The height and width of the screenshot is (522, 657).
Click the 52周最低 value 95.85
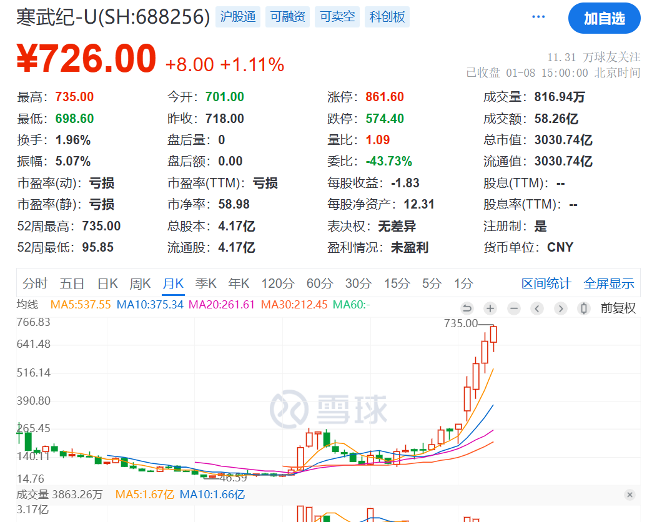[x=97, y=247]
